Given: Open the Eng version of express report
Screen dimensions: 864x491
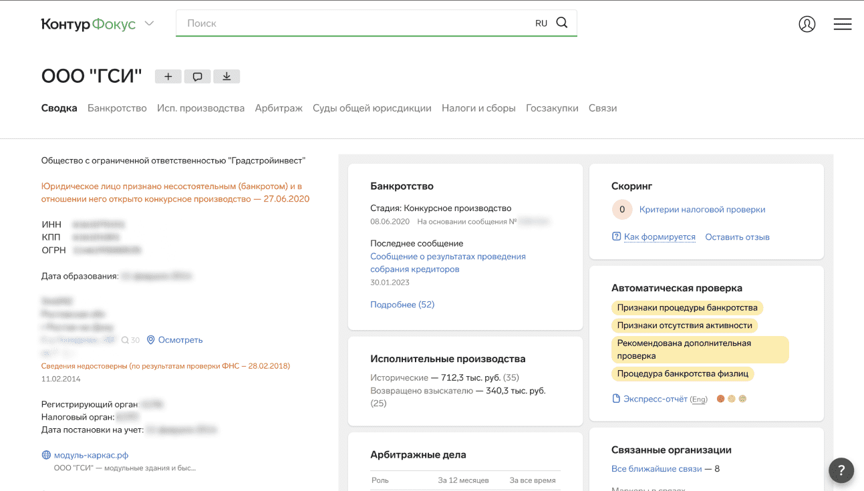Looking at the screenshot, I should (x=699, y=399).
